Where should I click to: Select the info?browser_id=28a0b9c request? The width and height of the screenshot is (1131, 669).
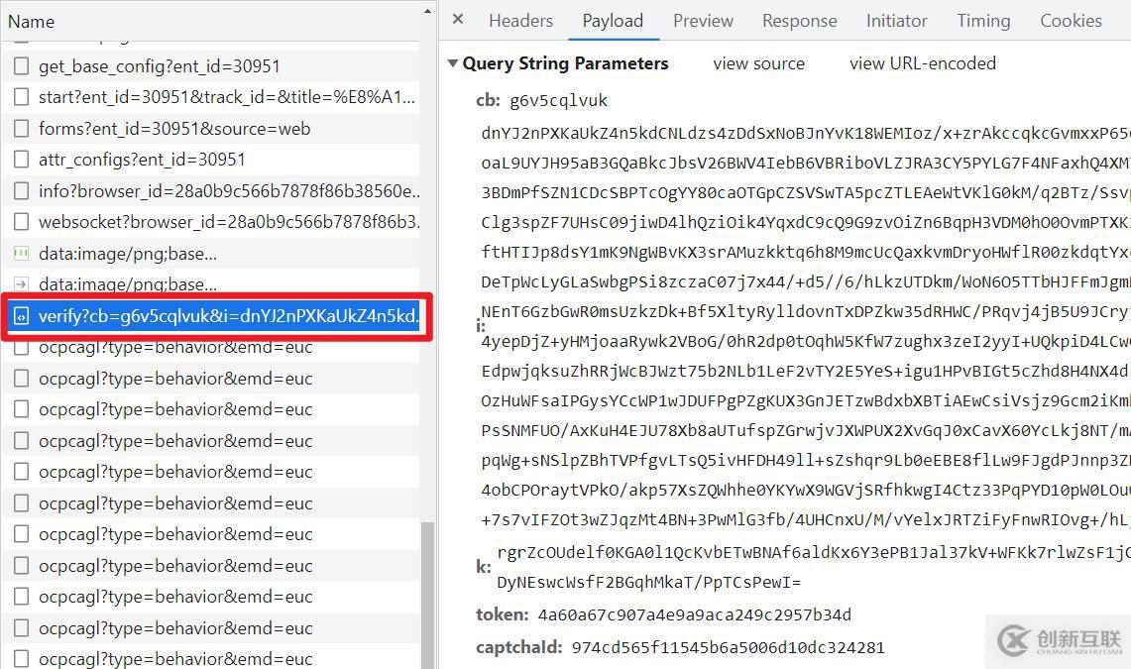pyautogui.click(x=229, y=191)
